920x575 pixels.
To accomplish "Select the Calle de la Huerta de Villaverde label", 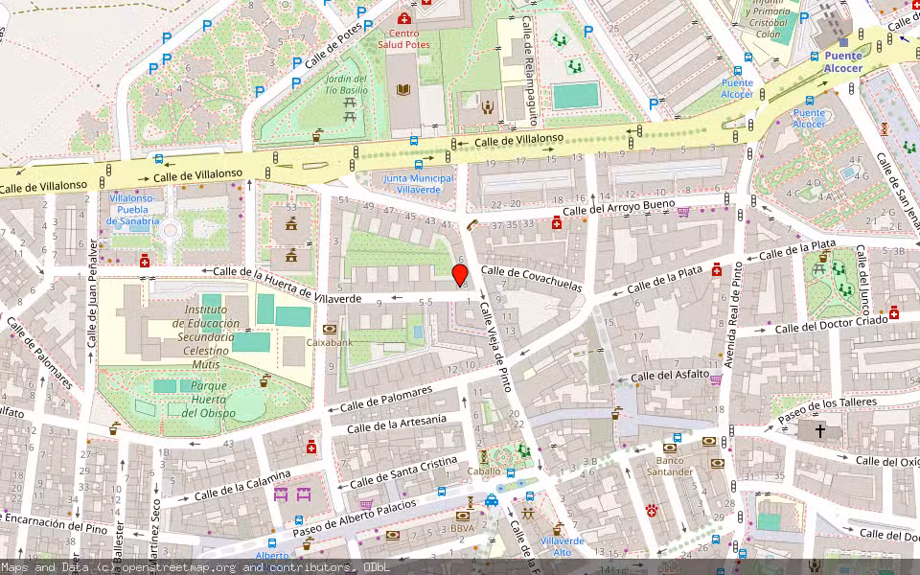I will pos(287,285).
